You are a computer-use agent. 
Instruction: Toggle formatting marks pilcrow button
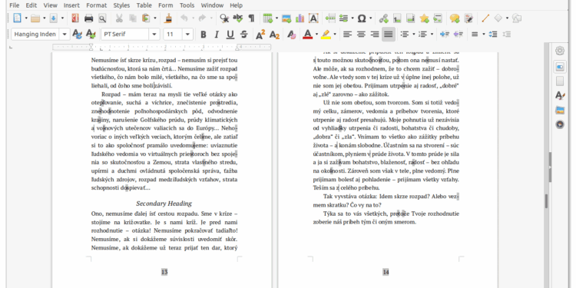251,18
